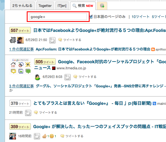Click the 557 ツイート count badge
The image size is (166, 142).
coord(20,30)
